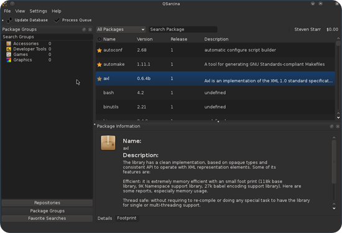Click the Steven Starr user label
This screenshot has height=233, width=342.
pyautogui.click(x=308, y=29)
